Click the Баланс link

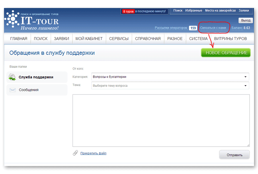(237, 28)
